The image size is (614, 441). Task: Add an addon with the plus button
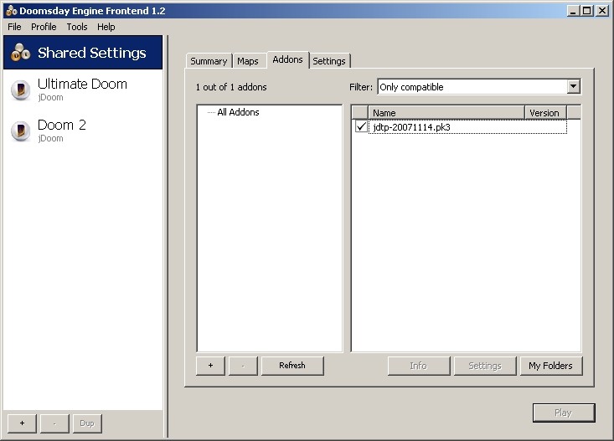(210, 366)
